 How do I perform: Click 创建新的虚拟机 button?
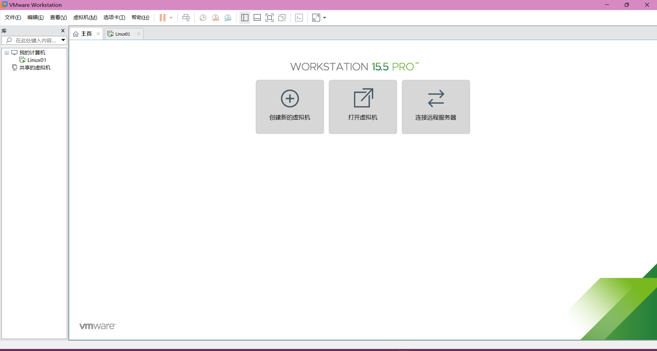pos(290,107)
